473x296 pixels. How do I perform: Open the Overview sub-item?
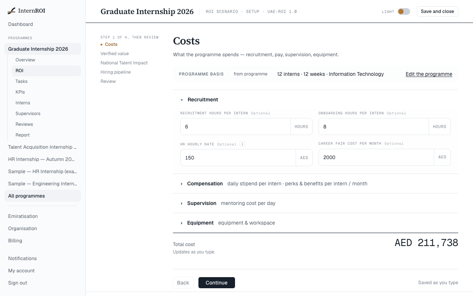coord(46,60)
